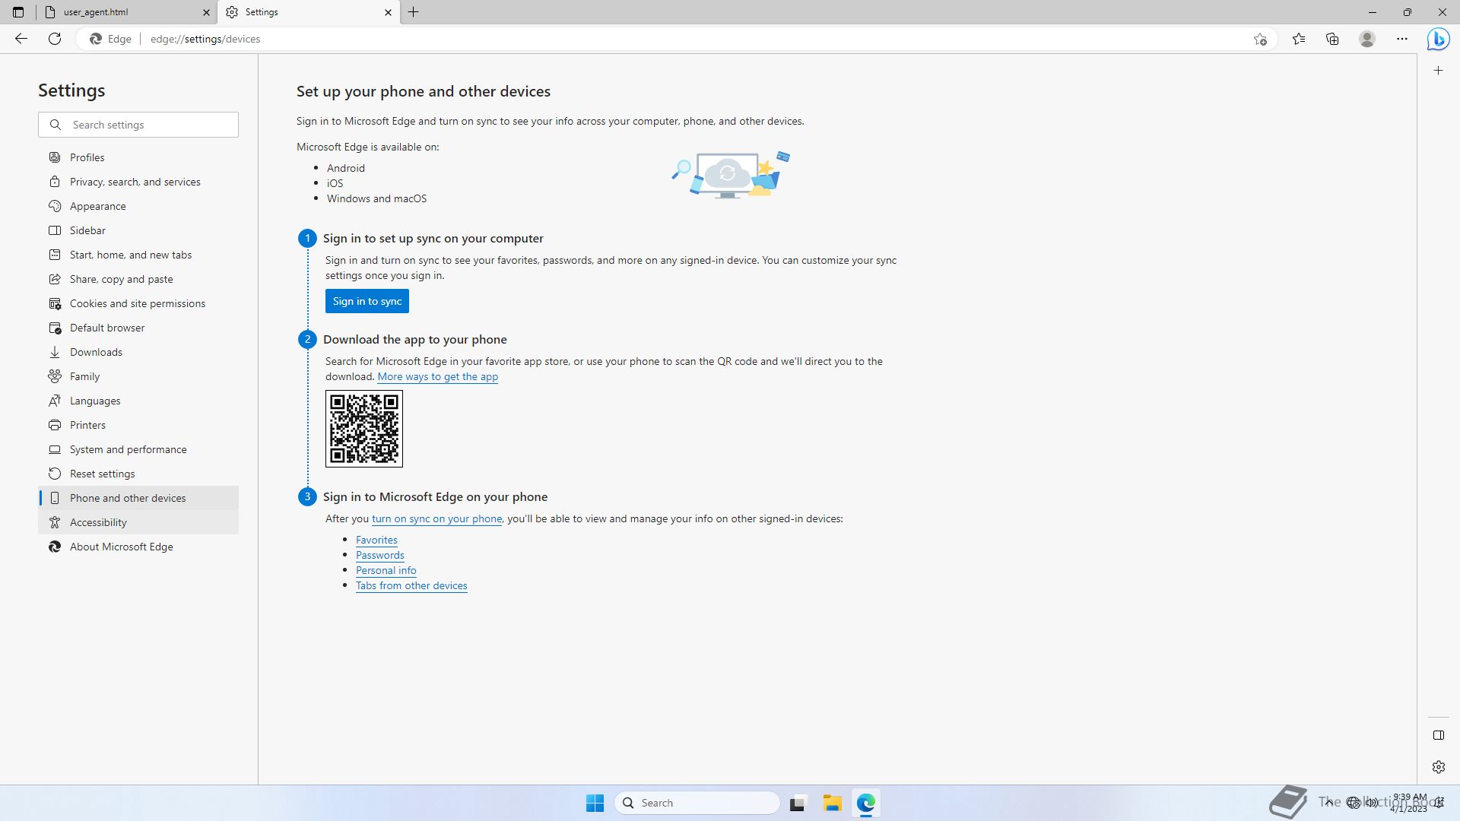Click the address bar URL
Viewport: 1460px width, 821px height.
coord(205,39)
